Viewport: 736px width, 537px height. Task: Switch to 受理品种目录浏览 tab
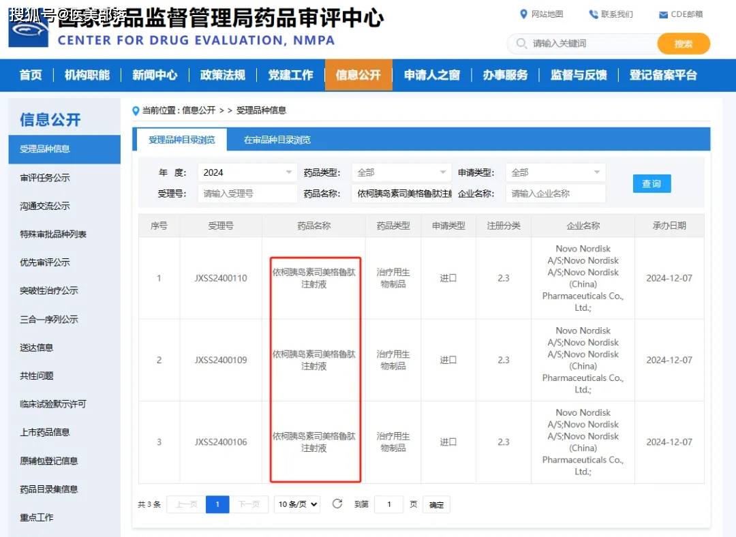[182, 140]
